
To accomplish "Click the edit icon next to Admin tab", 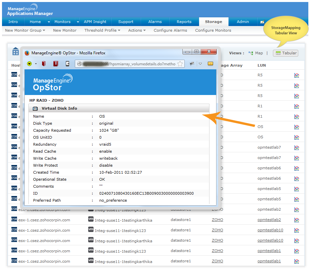I will coord(262,22).
